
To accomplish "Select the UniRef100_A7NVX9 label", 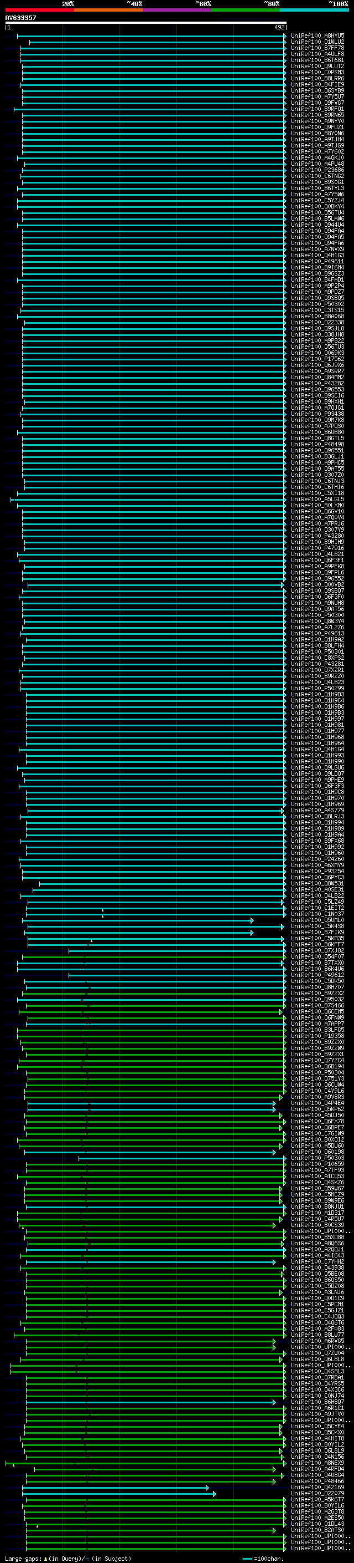I will [317, 250].
